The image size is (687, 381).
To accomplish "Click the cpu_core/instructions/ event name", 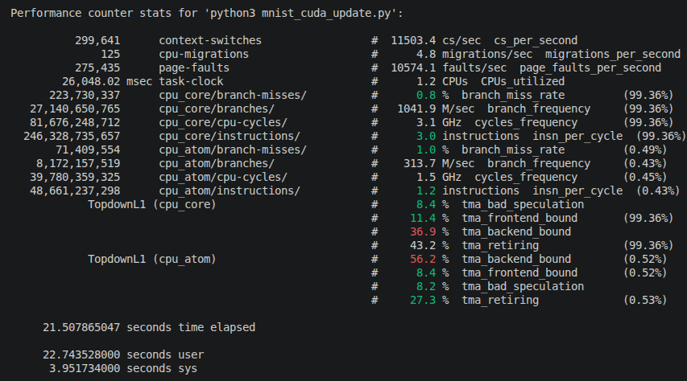I will tap(230, 136).
